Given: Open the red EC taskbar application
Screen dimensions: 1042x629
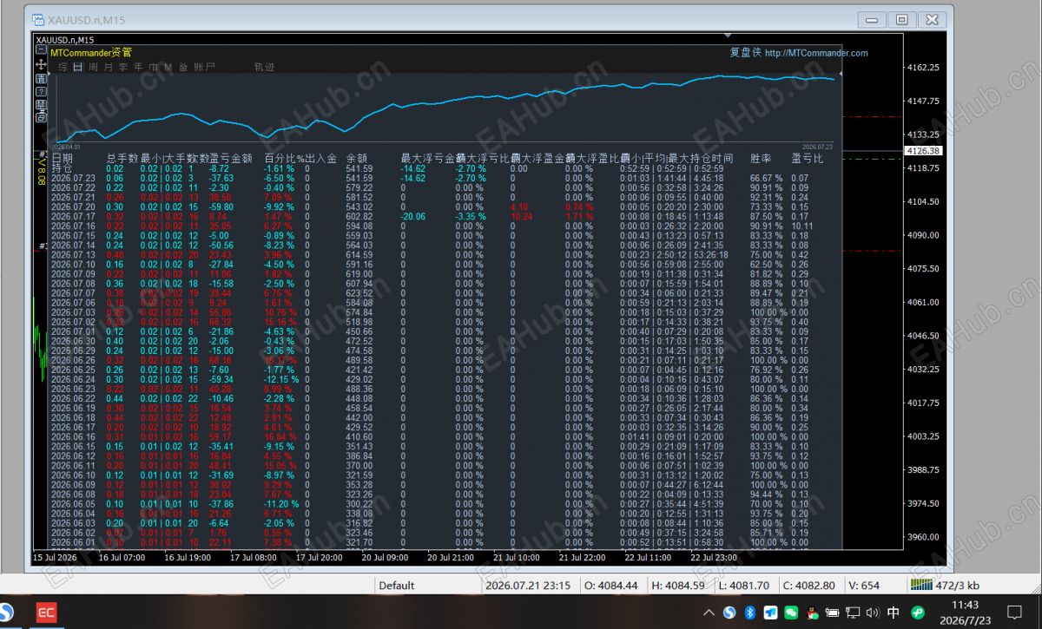Looking at the screenshot, I should [x=46, y=613].
